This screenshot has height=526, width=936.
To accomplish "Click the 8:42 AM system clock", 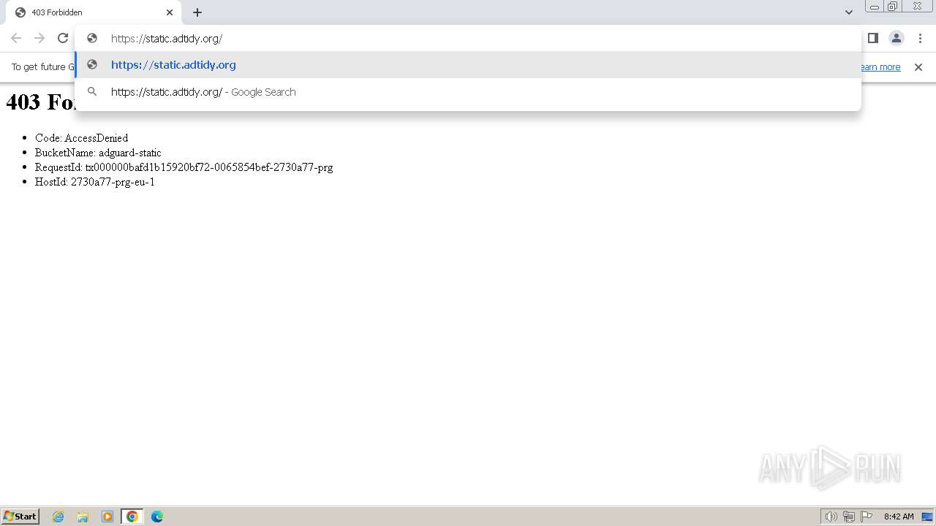I will pyautogui.click(x=899, y=517).
